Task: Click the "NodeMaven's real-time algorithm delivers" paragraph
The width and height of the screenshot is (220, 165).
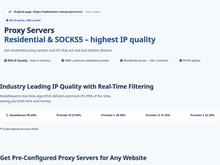Action: (x=56, y=99)
